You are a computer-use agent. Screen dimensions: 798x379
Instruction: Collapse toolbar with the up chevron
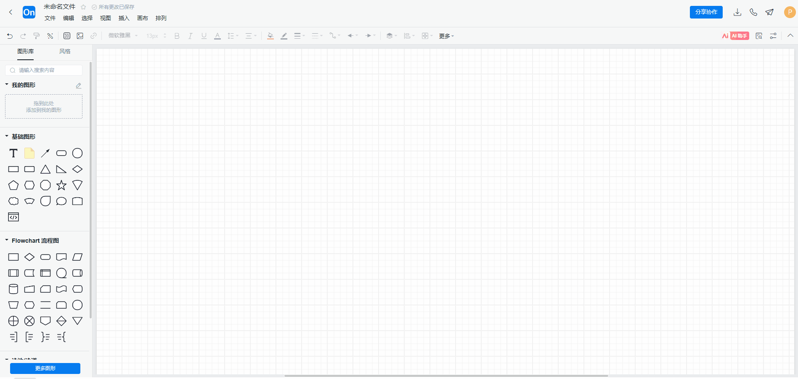tap(790, 36)
